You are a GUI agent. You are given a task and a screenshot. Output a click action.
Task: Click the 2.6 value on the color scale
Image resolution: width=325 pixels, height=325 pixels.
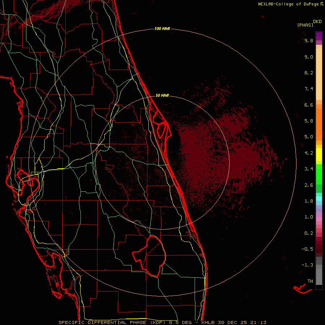coord(309,185)
